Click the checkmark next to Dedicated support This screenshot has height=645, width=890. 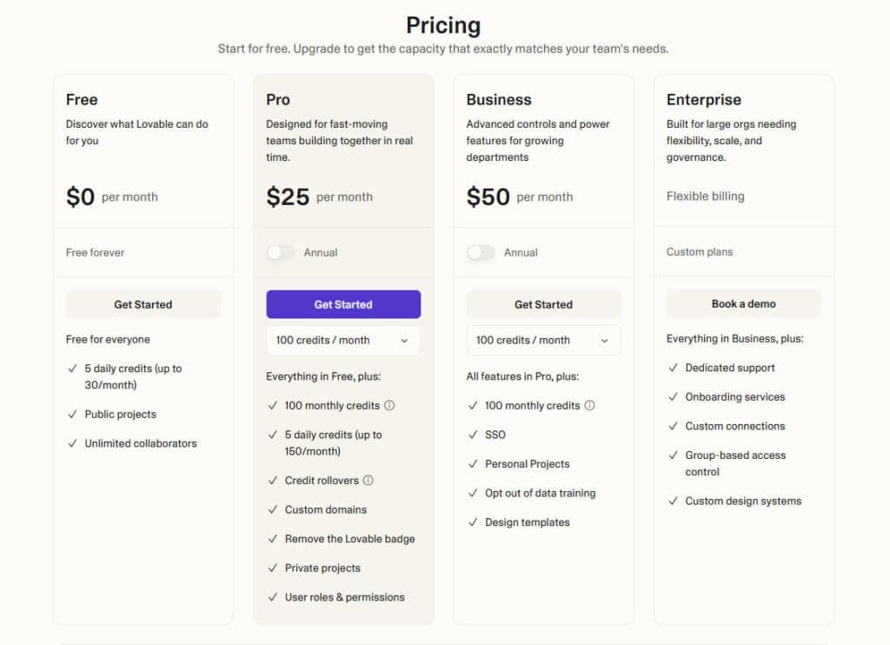(673, 369)
